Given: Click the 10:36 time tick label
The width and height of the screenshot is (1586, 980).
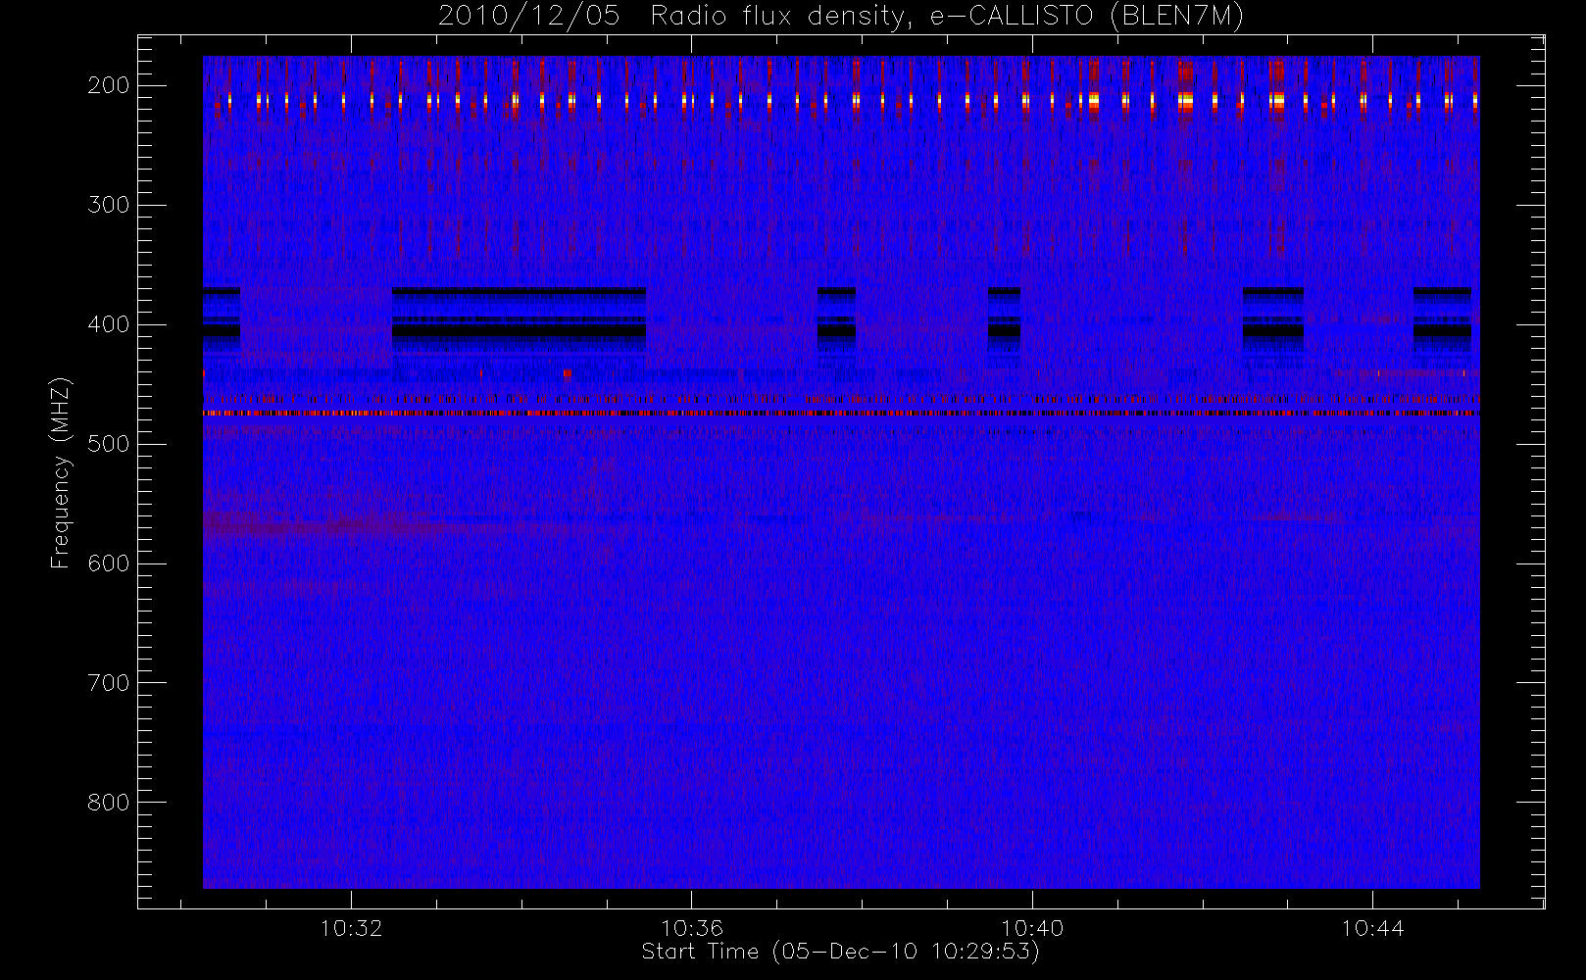Looking at the screenshot, I should click(x=692, y=928).
